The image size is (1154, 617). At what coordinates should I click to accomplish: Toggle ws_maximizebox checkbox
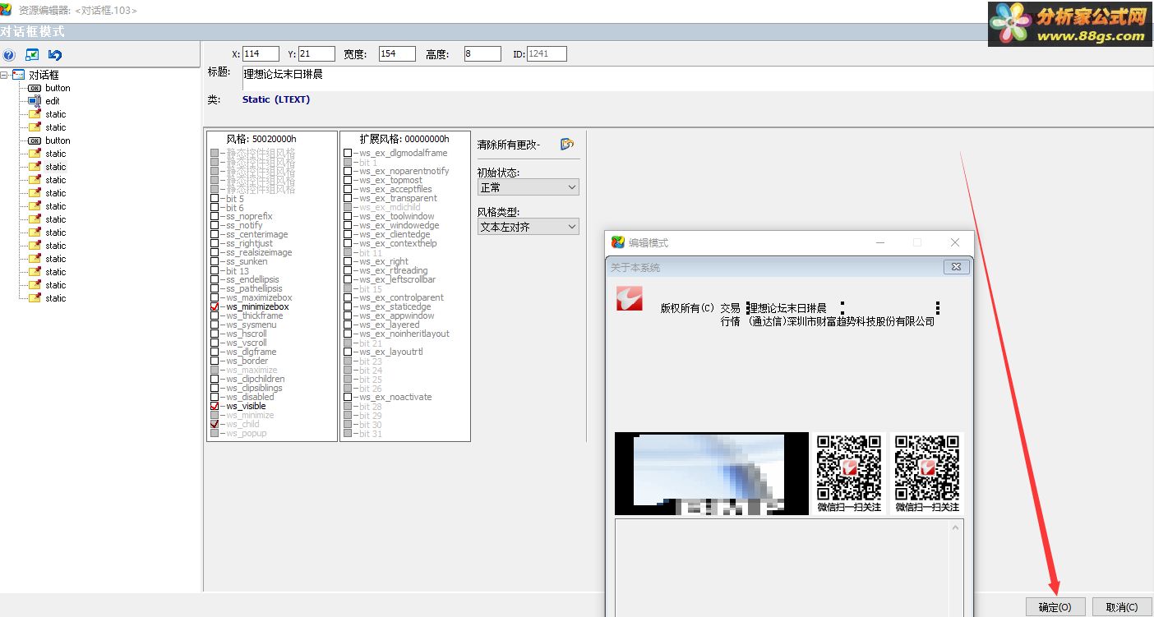(x=215, y=297)
